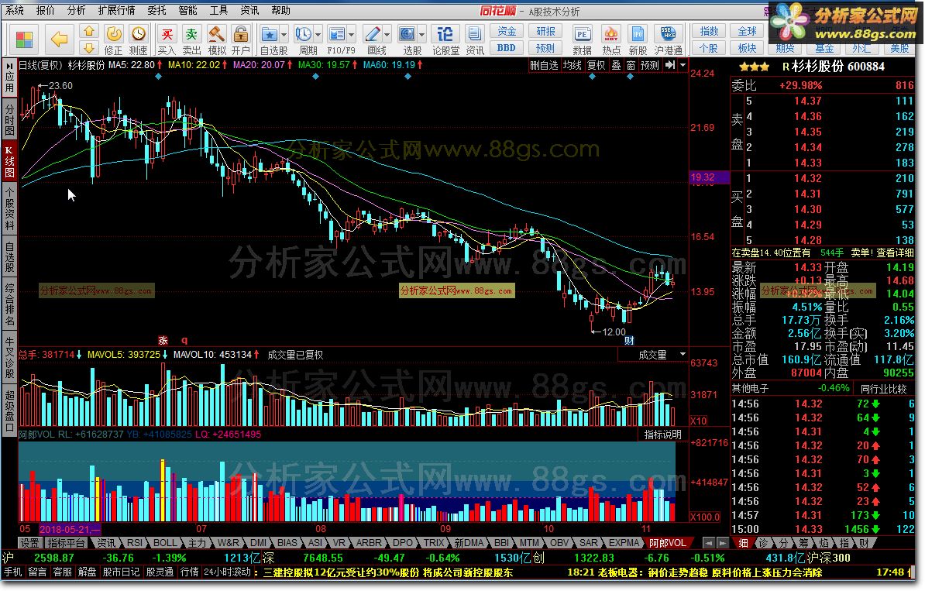Open the 新股 IPO icon
This screenshot has height=591, width=925.
[x=638, y=34]
